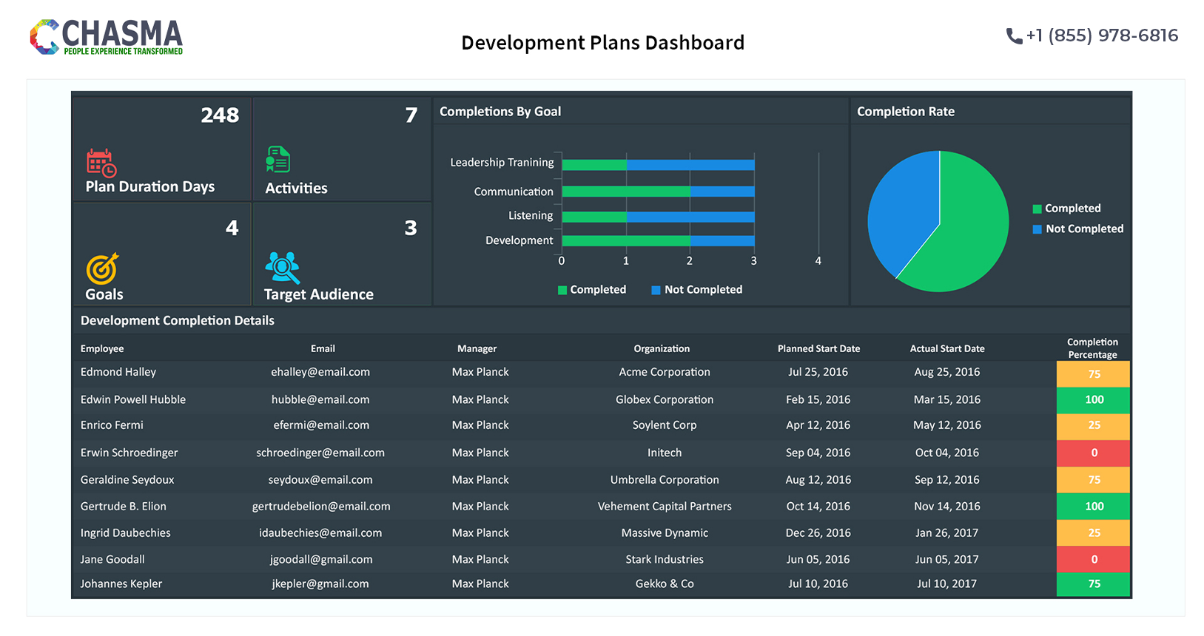Click Edwin Powell Hubble's 100 percentage cell
Image resolution: width=1204 pixels, height=636 pixels.
pos(1093,400)
